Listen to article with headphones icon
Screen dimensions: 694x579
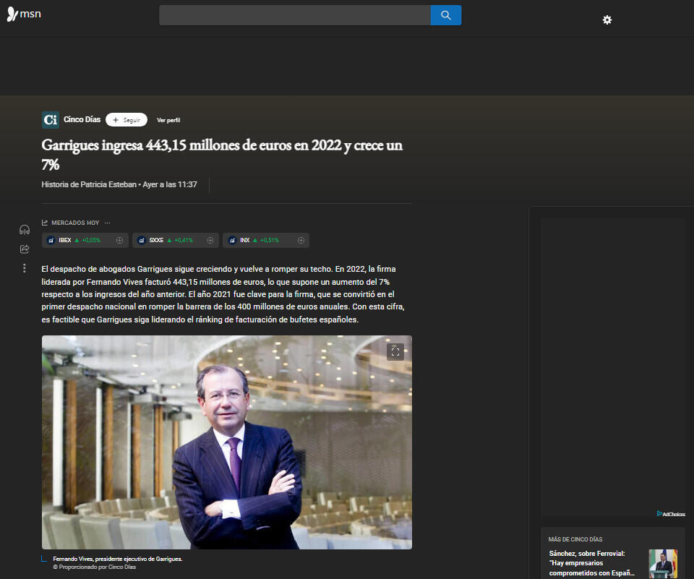pos(25,230)
